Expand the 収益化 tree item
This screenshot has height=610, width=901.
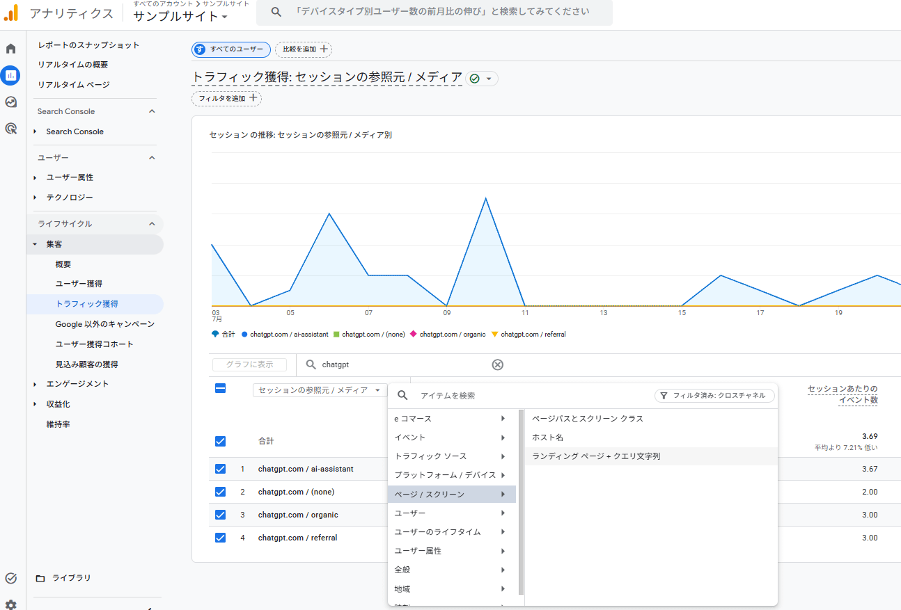[36, 404]
